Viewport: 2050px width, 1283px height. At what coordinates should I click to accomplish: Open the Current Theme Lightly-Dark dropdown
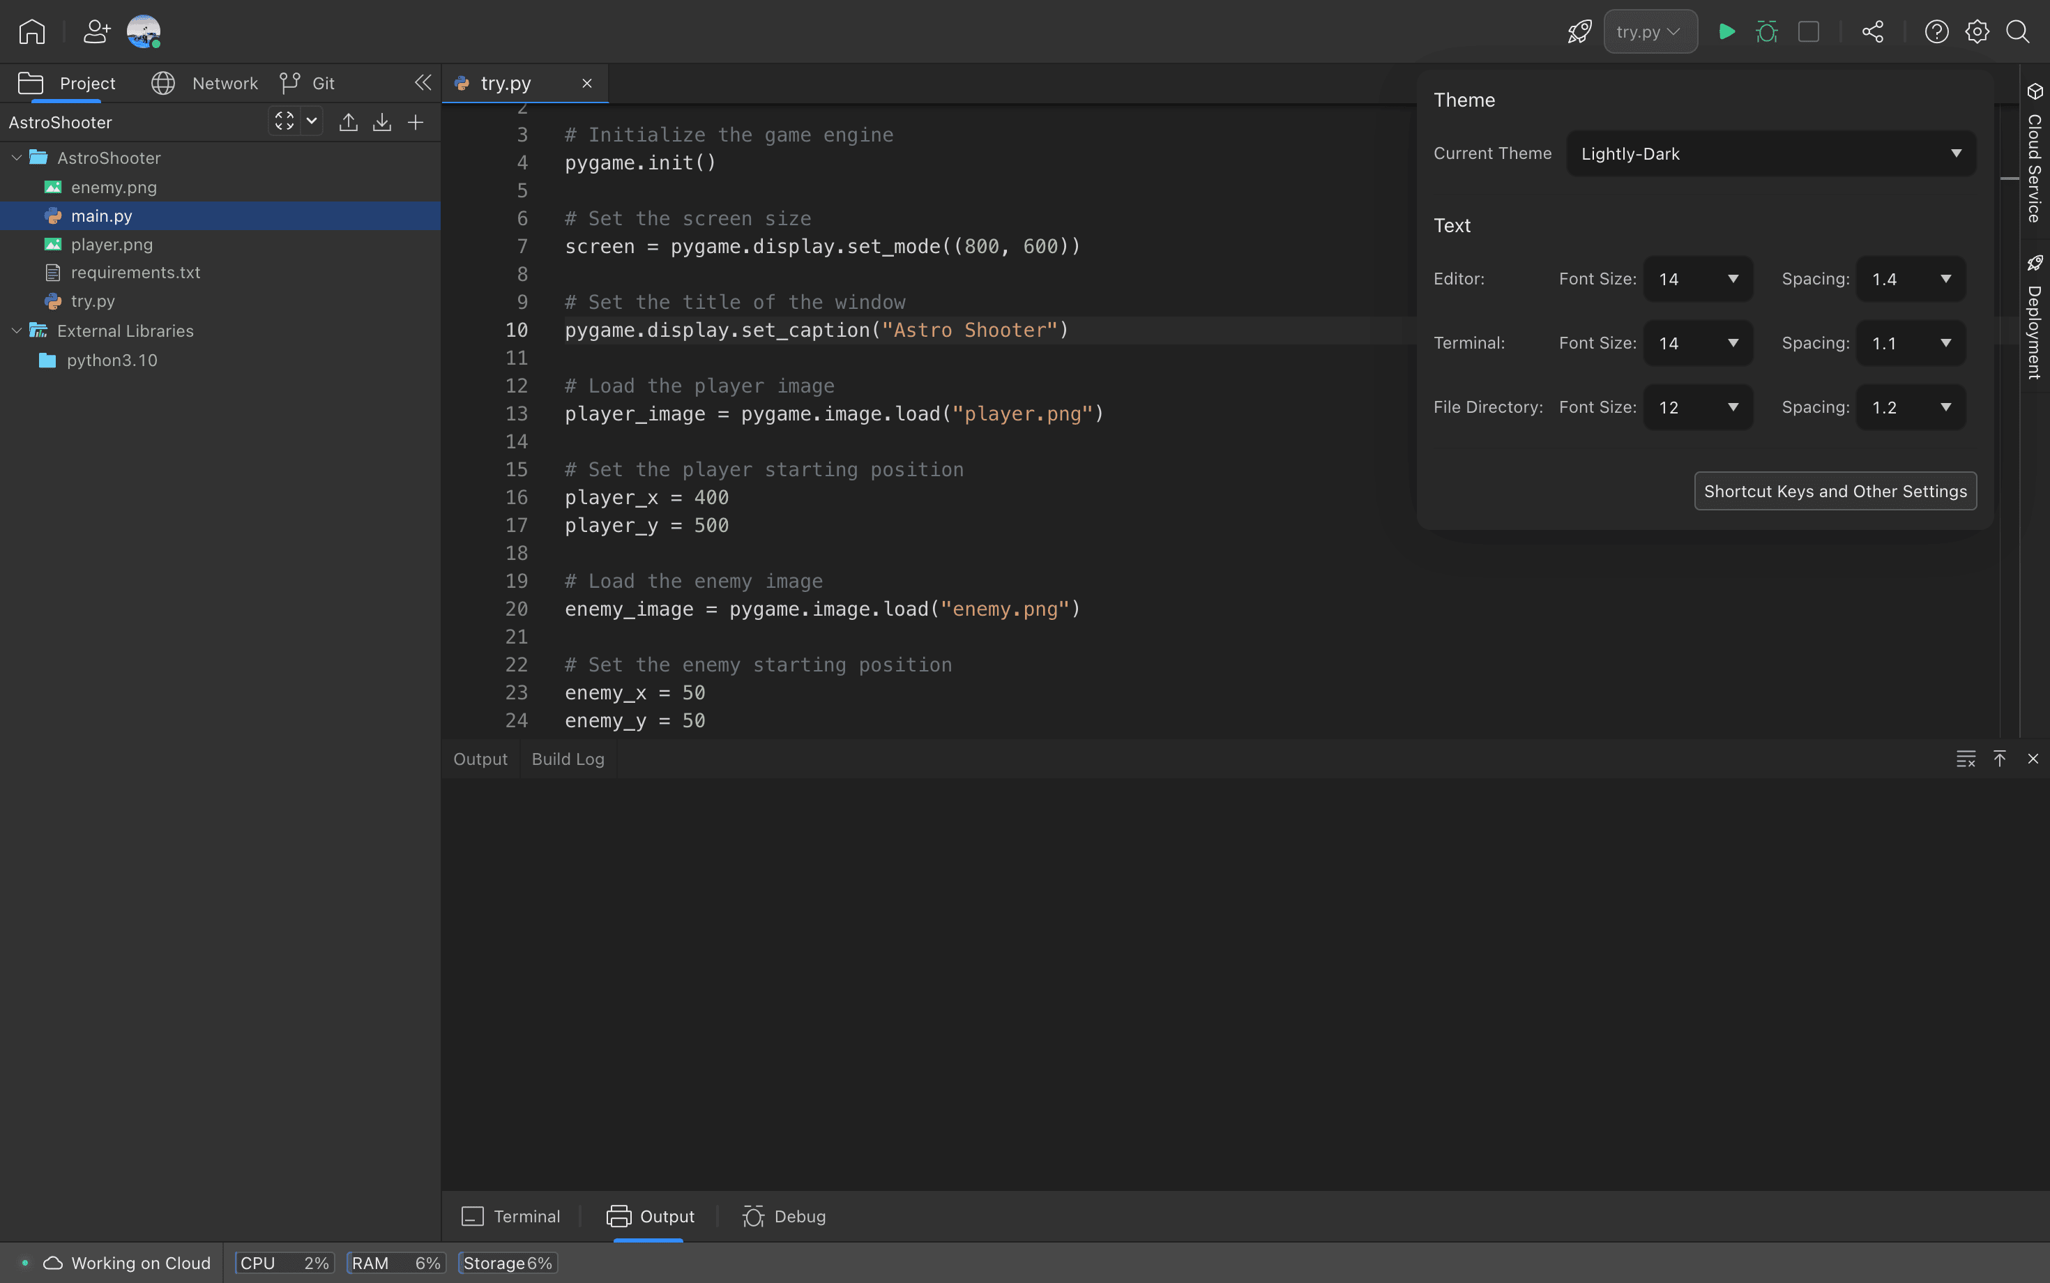(1771, 153)
